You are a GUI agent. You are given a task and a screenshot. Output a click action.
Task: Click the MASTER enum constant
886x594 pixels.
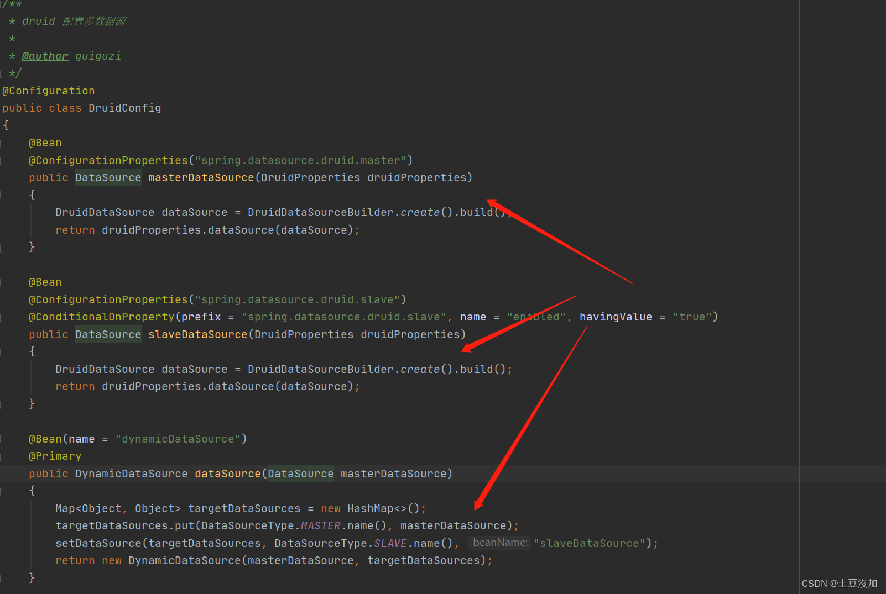321,525
